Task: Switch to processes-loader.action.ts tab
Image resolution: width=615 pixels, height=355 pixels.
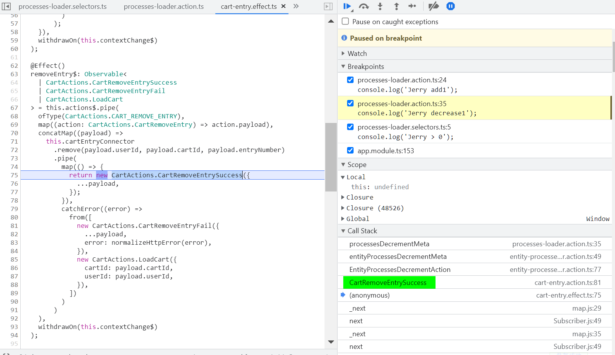Action: (x=164, y=7)
